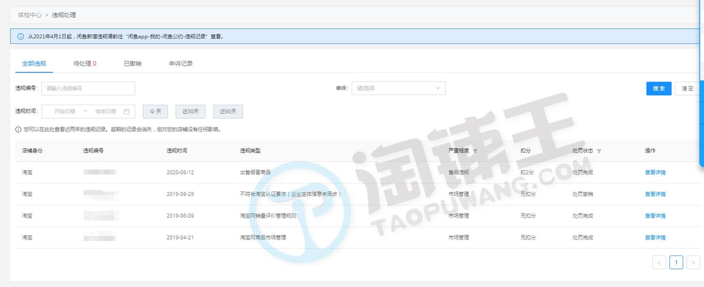Click the blue 搜索 button
704x287 pixels.
(659, 88)
